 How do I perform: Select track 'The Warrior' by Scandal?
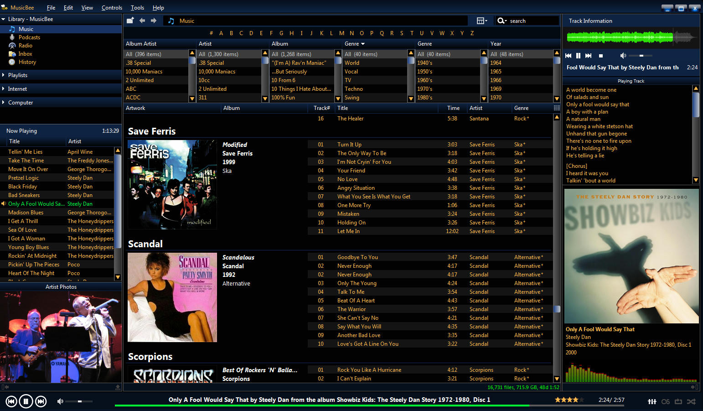pos(351,309)
